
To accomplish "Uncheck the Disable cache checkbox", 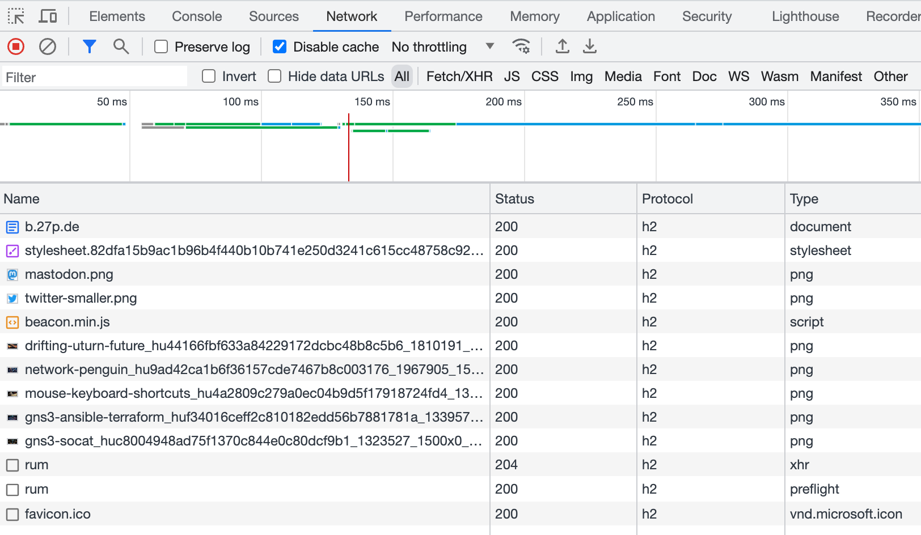I will click(280, 46).
